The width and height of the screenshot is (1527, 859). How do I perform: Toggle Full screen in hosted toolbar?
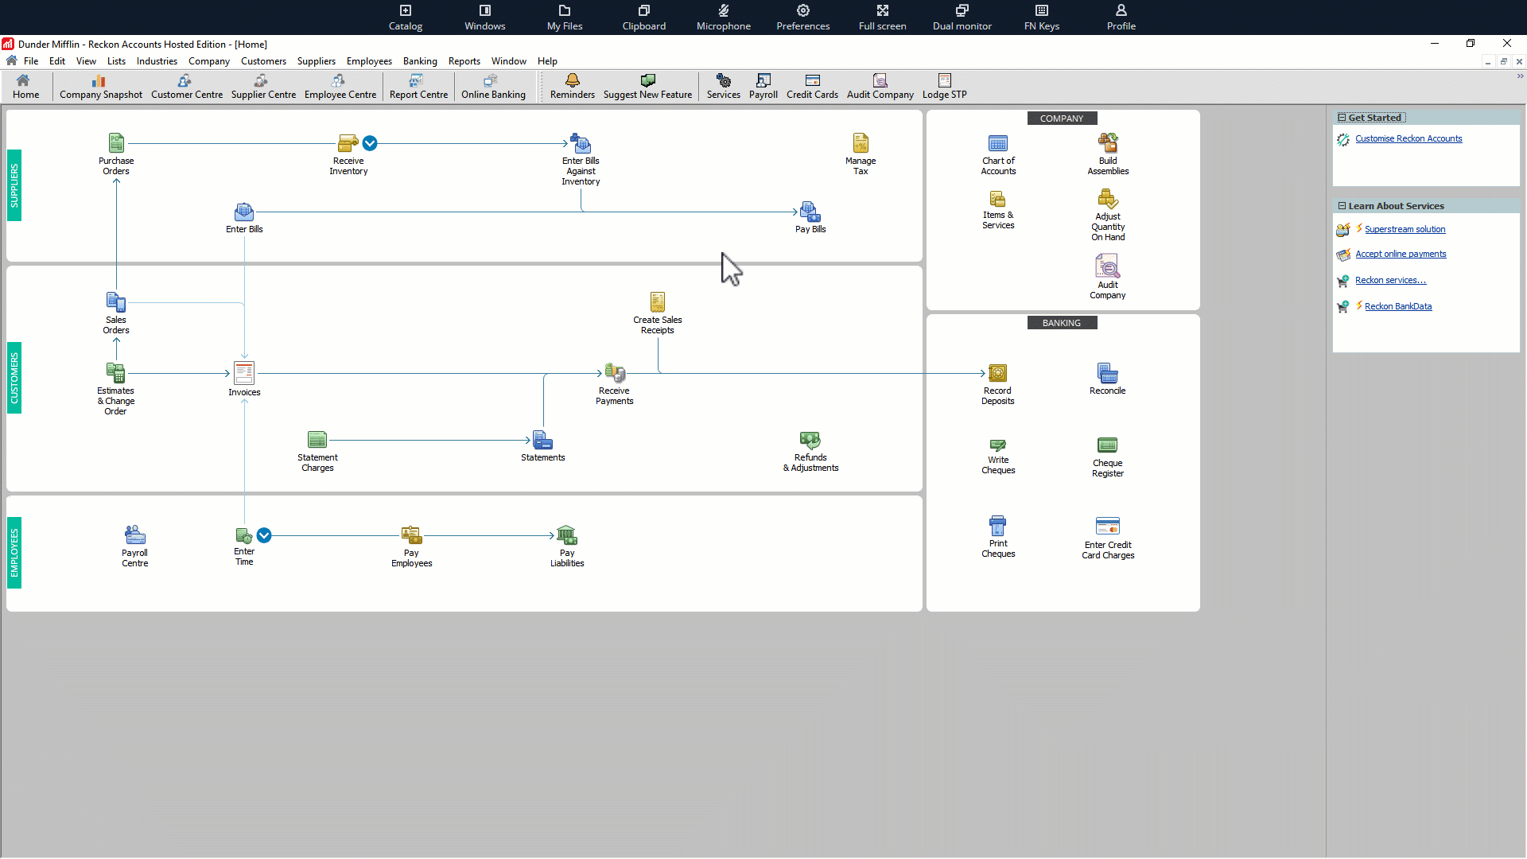(882, 17)
